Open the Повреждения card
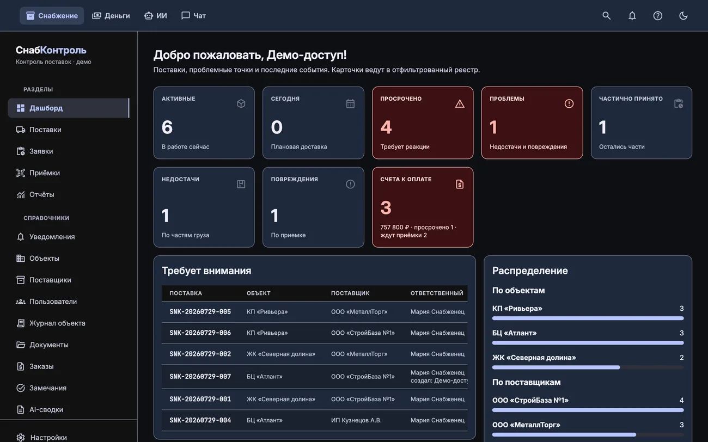Viewport: 708px width, 442px height. click(x=313, y=207)
